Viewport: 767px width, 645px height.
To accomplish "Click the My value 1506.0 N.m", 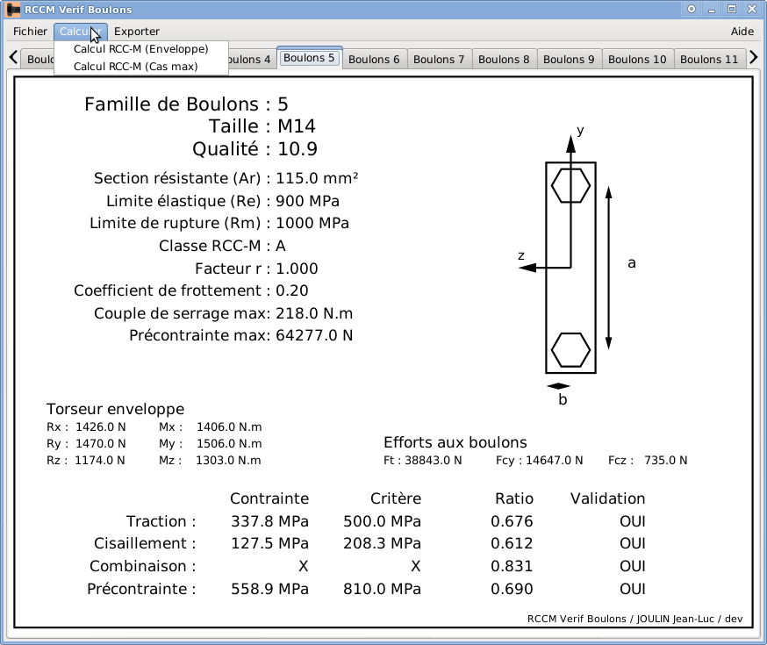I will (229, 443).
